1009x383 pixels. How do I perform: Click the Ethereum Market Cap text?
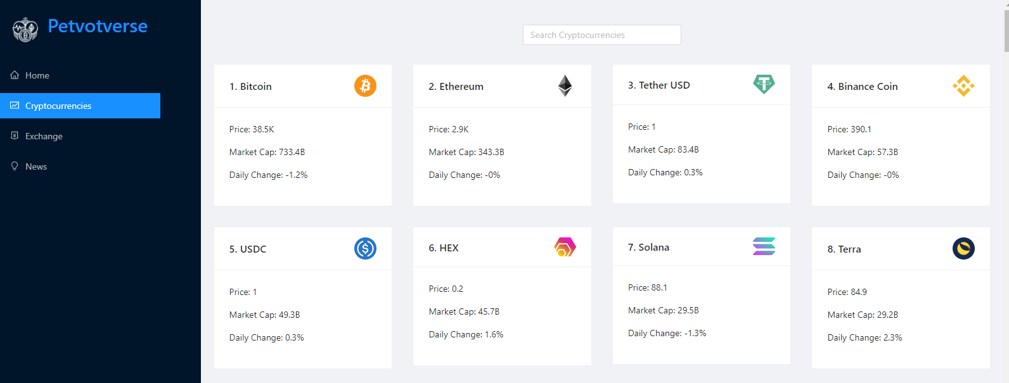click(x=466, y=152)
